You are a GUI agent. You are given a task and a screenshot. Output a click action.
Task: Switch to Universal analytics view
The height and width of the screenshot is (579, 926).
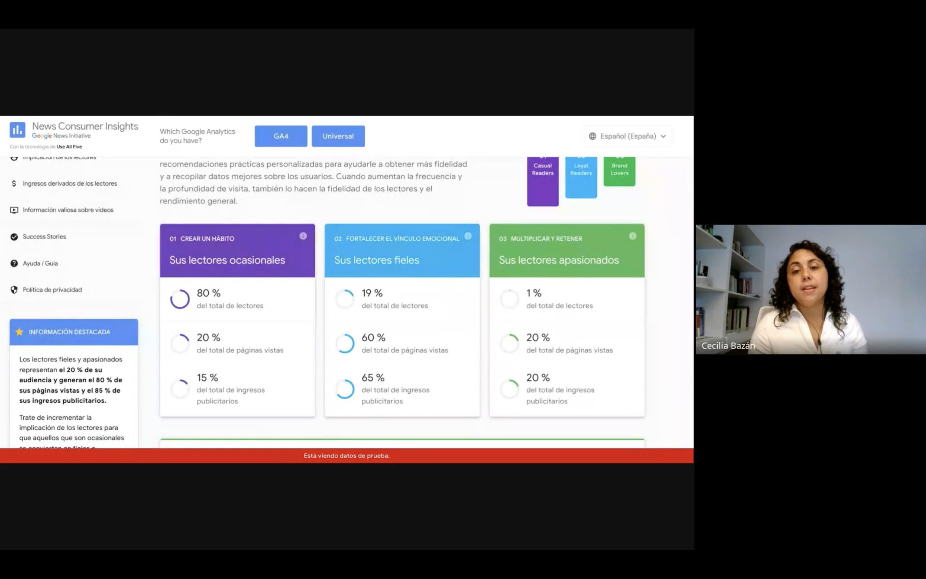[x=337, y=136]
